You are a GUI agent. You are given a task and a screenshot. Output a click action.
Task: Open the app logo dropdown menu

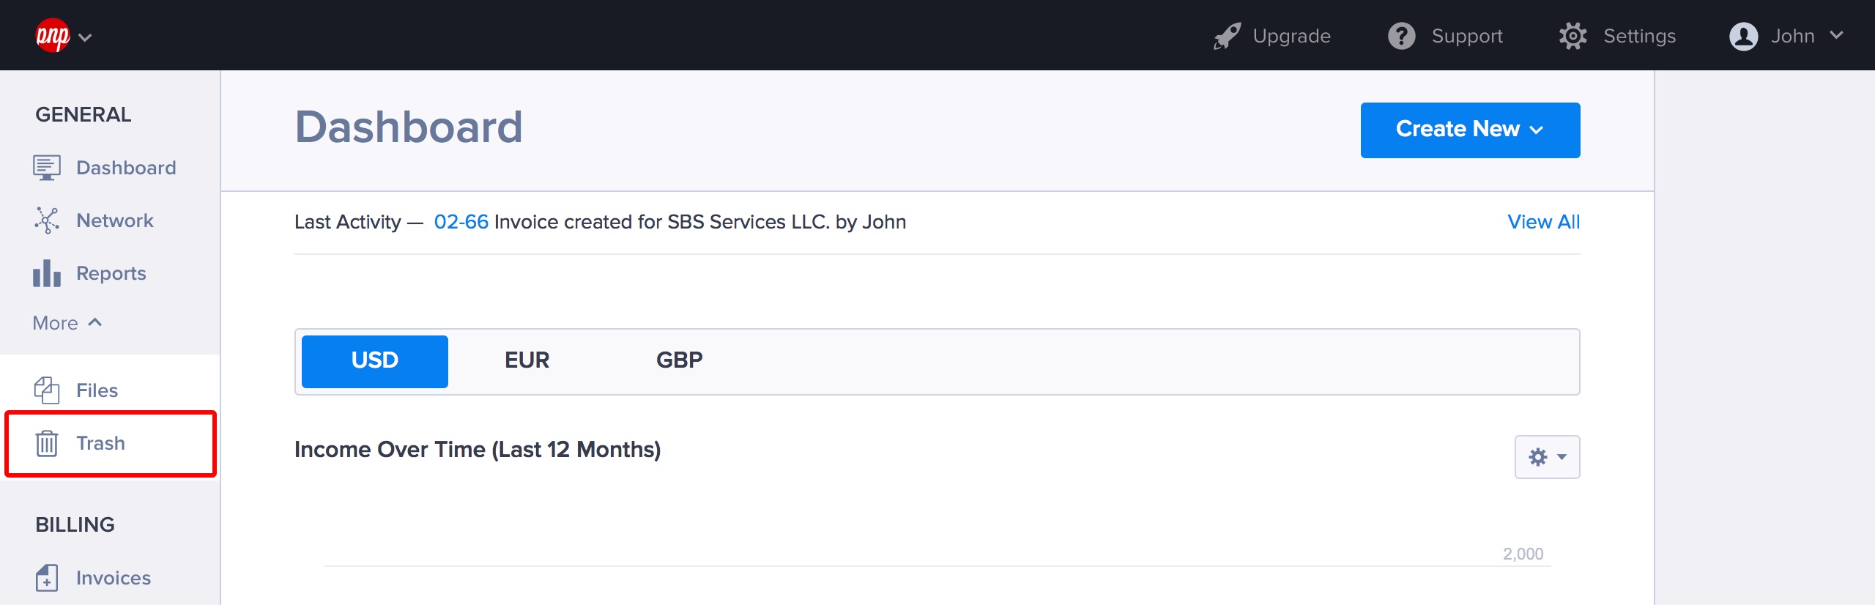[64, 36]
